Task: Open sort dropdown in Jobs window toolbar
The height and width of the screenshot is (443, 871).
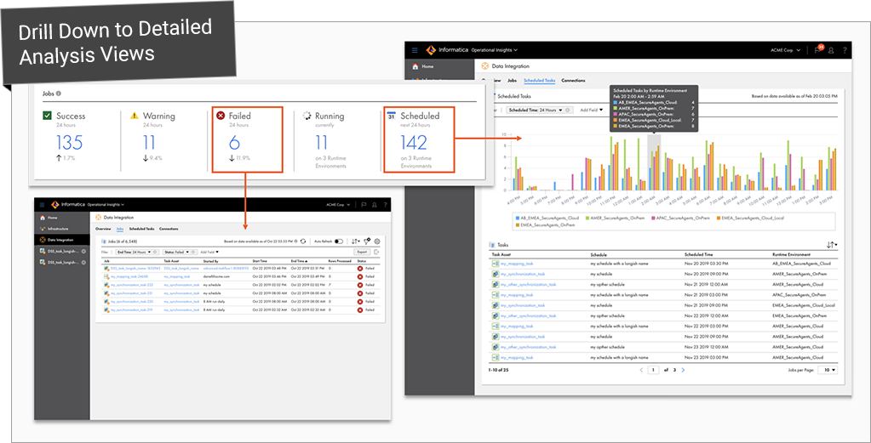Action: [x=356, y=241]
